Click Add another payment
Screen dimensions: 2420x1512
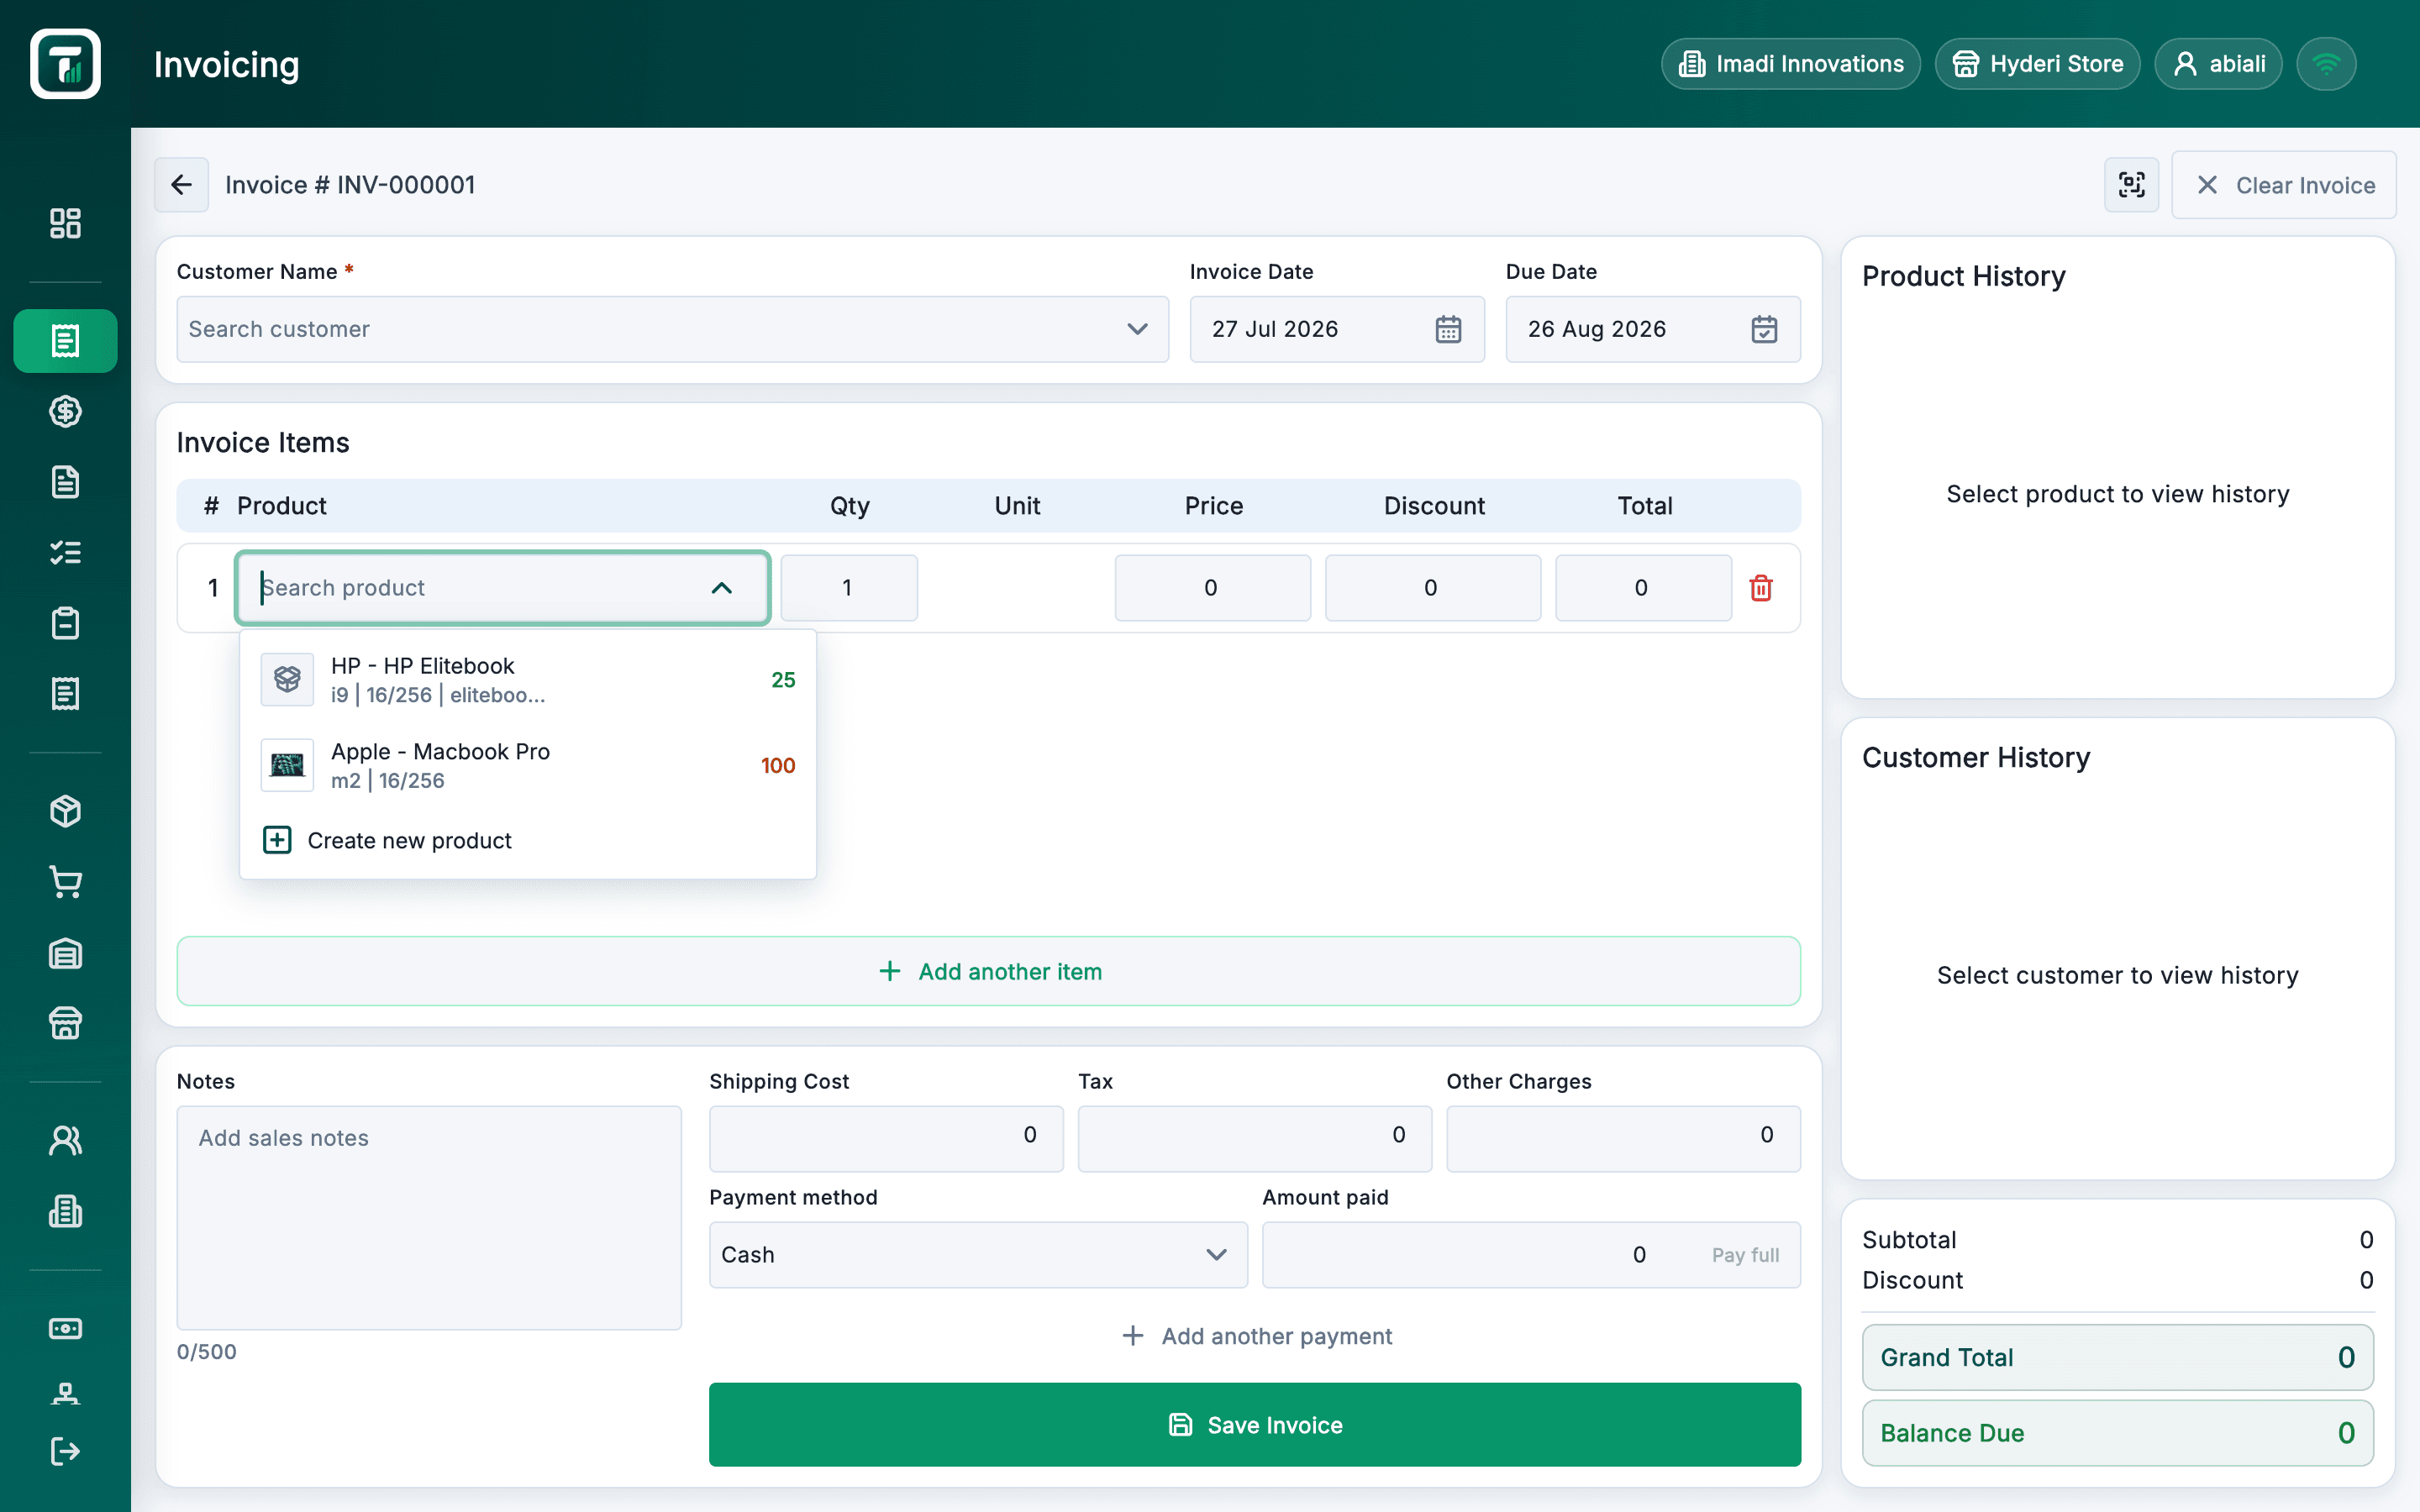coord(1256,1336)
